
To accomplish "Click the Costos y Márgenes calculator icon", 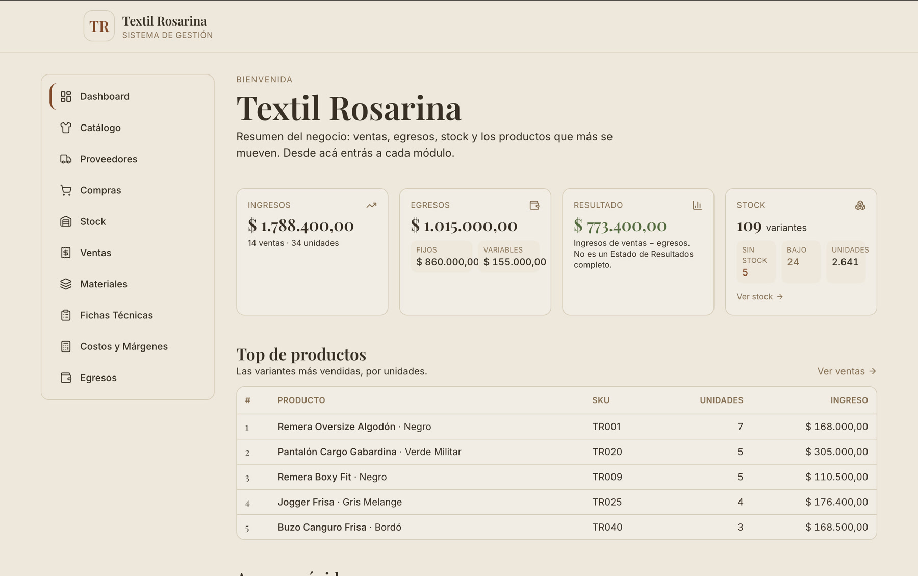I will click(x=66, y=346).
